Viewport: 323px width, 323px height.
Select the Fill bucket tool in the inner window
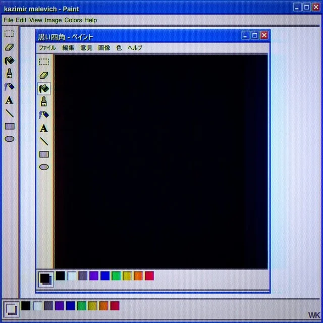coord(44,88)
